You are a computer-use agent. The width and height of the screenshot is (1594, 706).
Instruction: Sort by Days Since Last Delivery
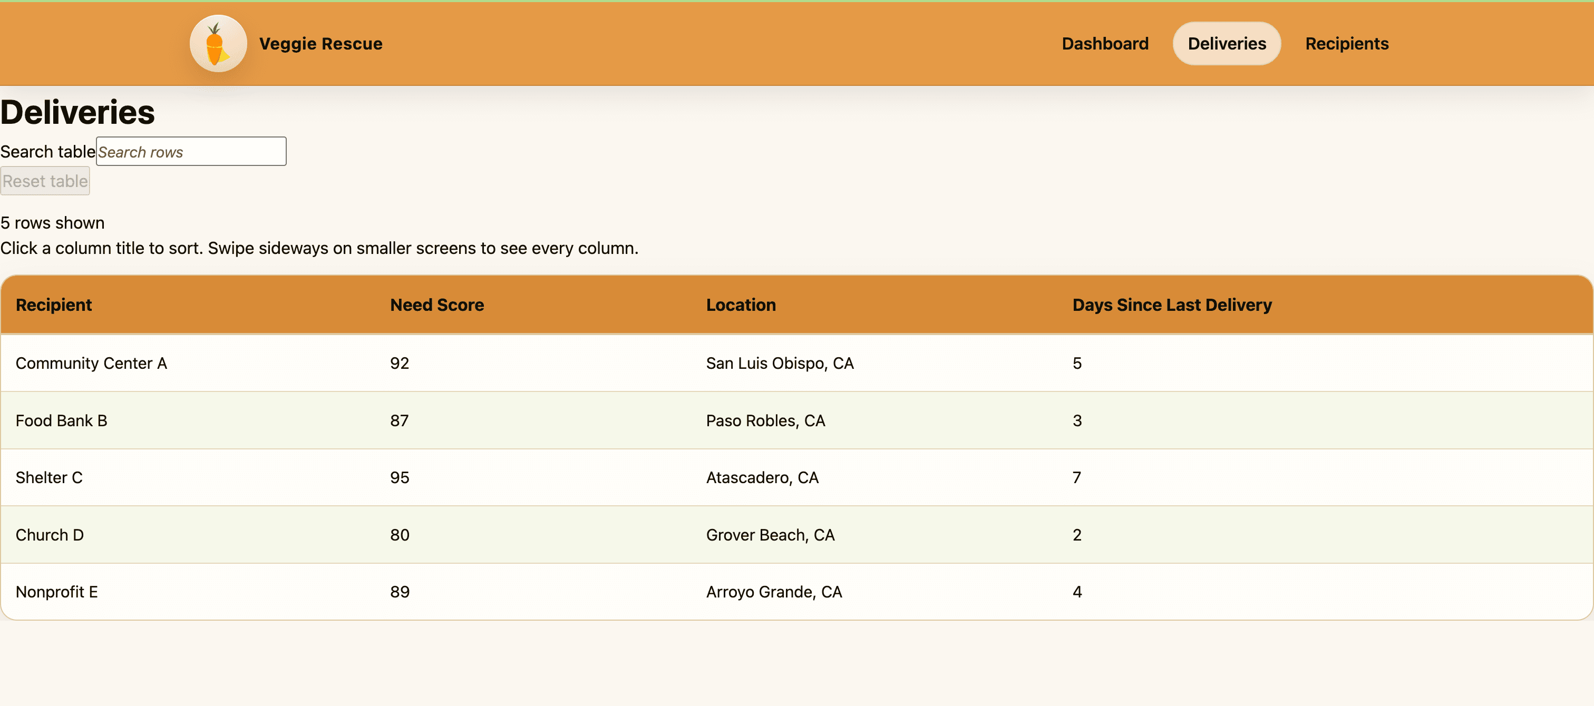[x=1172, y=305]
